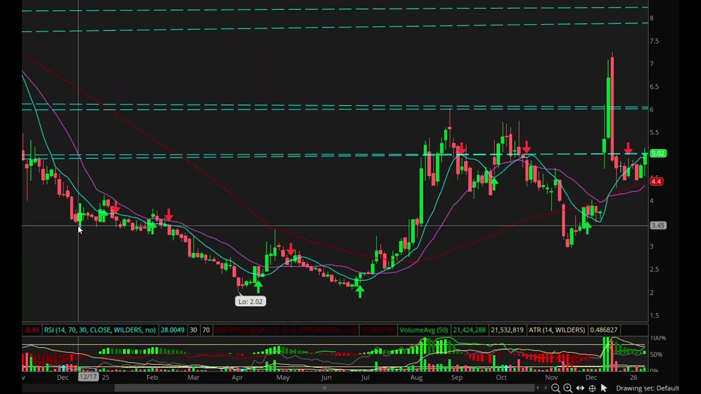Click the 7.5 label on price axis
The image size is (701, 394).
pos(654,41)
